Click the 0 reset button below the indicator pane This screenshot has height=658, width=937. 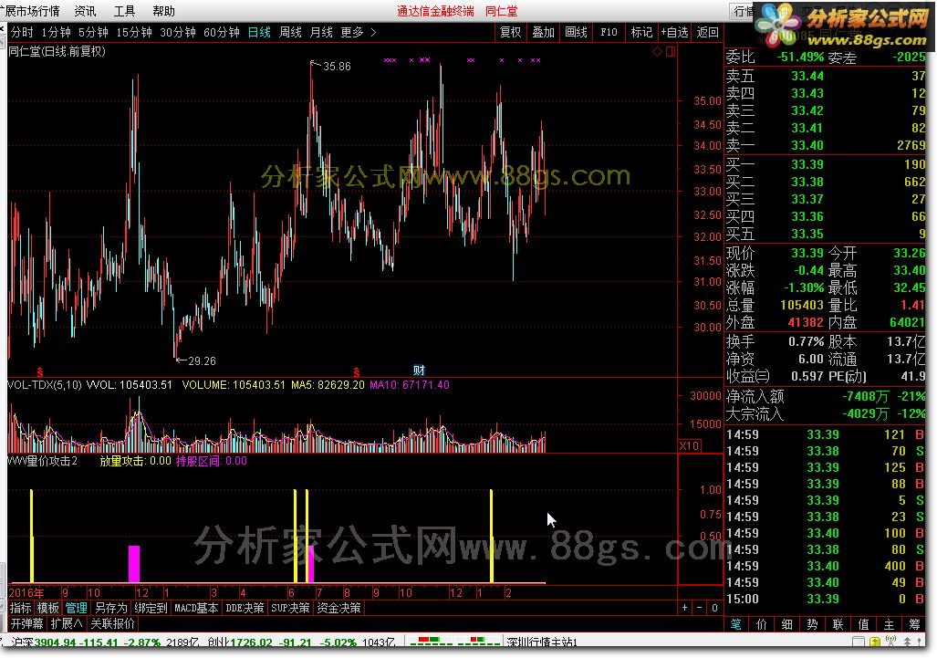714,608
